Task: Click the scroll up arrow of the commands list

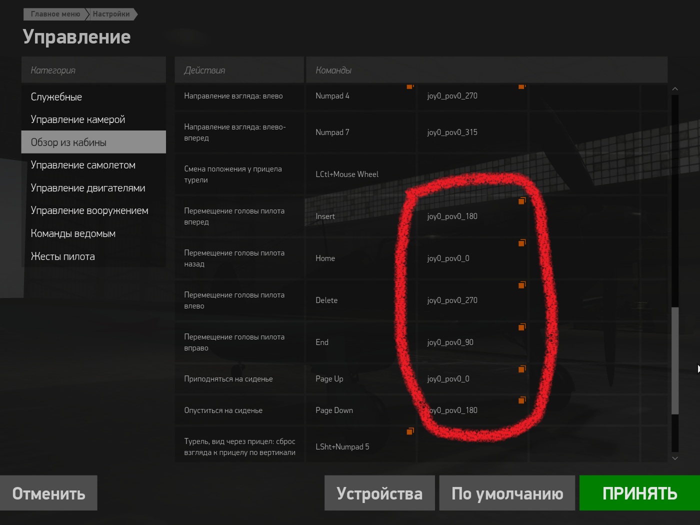Action: click(675, 89)
